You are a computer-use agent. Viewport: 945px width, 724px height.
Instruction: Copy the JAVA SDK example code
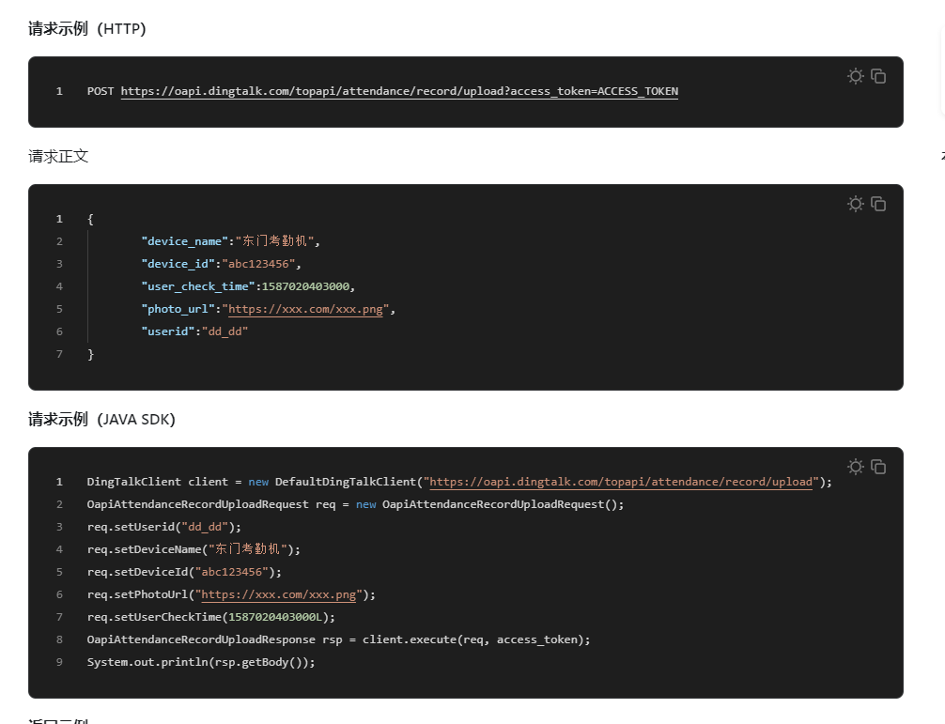click(878, 467)
